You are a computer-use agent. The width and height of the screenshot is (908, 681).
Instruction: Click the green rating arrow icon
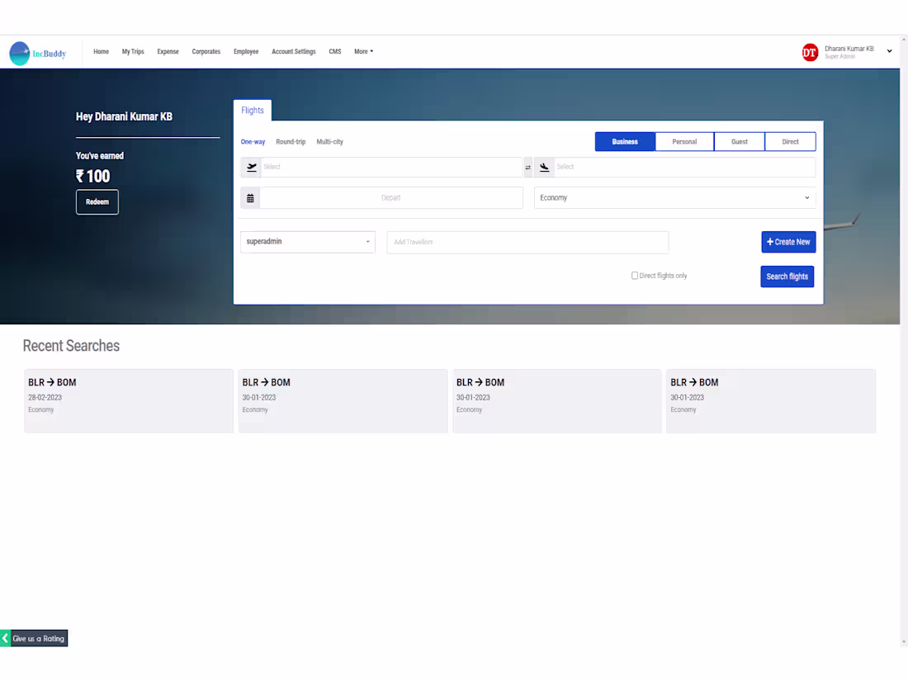coord(5,638)
